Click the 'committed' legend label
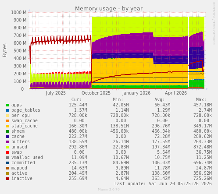 (23, 163)
